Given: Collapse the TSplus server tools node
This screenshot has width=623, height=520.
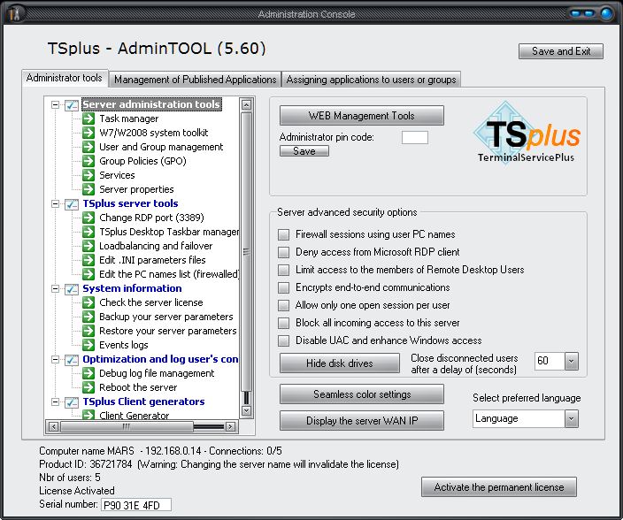Looking at the screenshot, I should tap(55, 204).
